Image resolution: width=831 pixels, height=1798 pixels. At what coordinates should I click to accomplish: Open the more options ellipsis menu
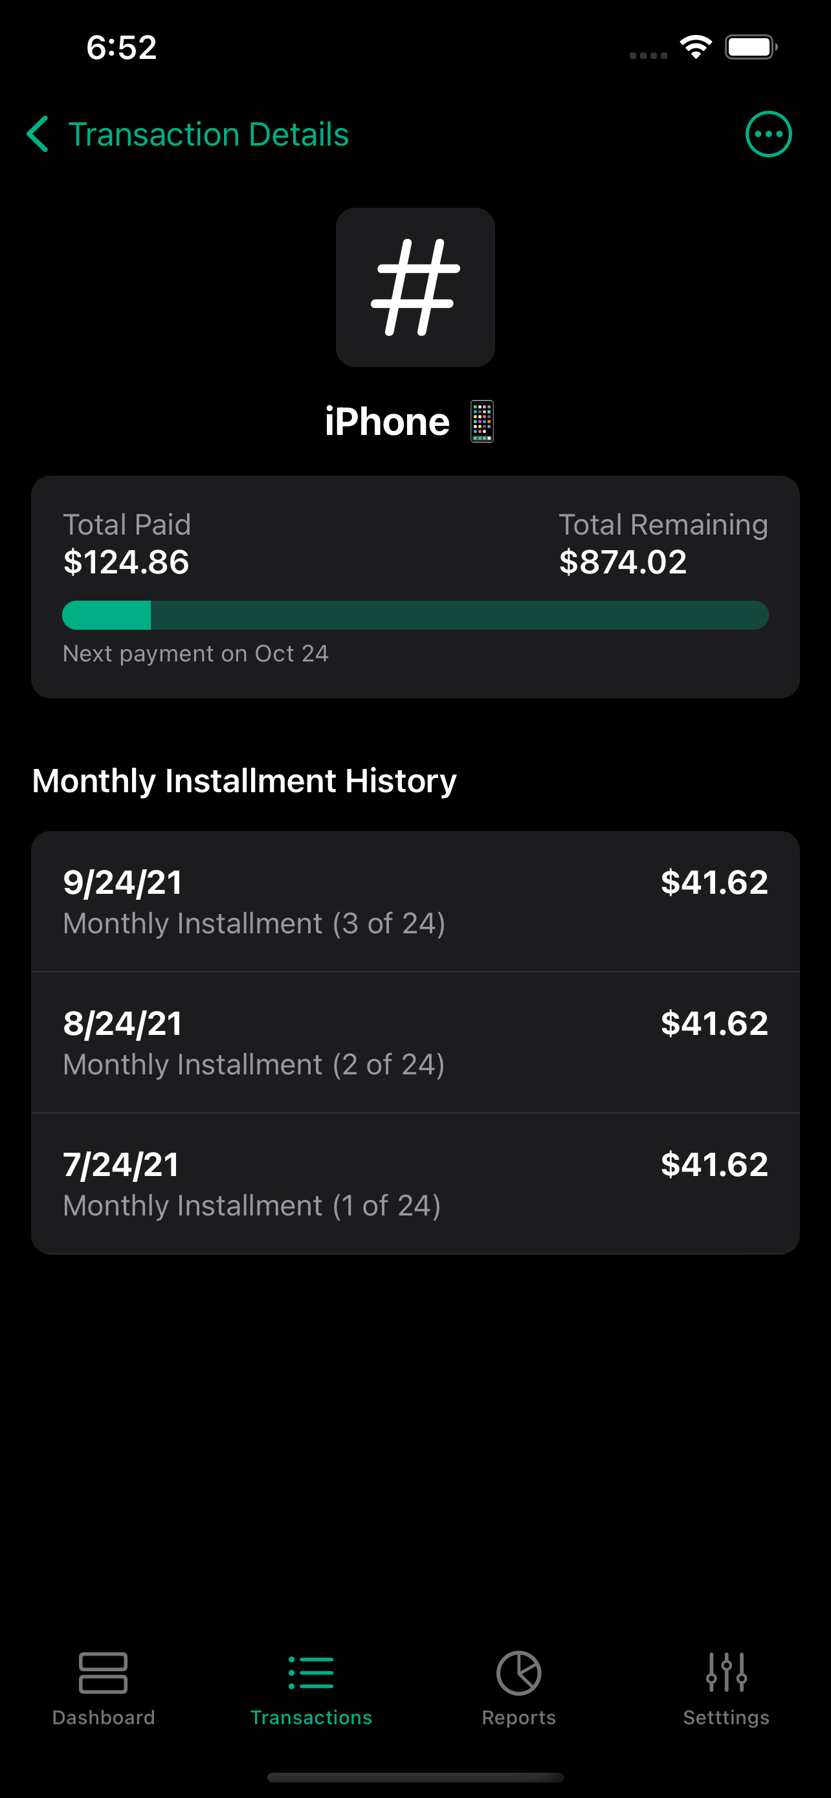coord(768,134)
